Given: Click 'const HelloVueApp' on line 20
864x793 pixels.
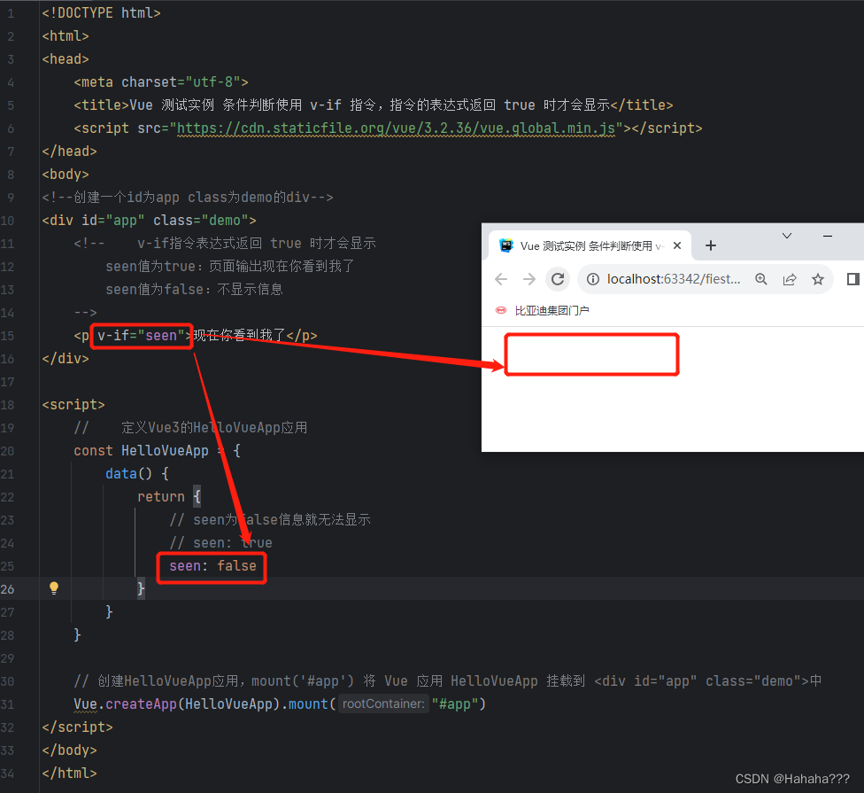Looking at the screenshot, I should pyautogui.click(x=141, y=450).
